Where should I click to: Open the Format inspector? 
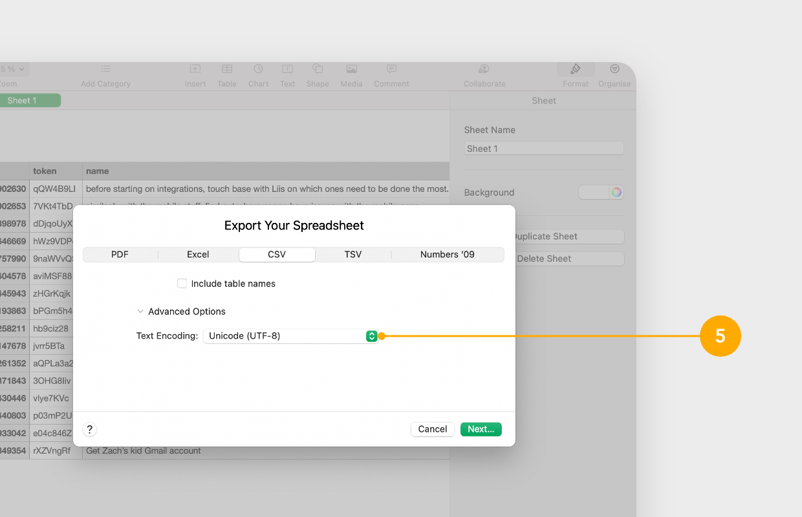(575, 69)
